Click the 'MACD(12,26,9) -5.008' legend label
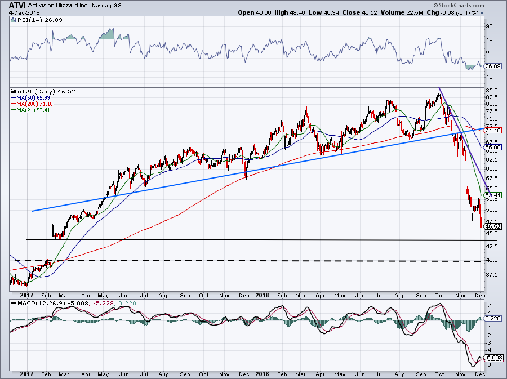This screenshot has width=507, height=379. [x=54, y=304]
